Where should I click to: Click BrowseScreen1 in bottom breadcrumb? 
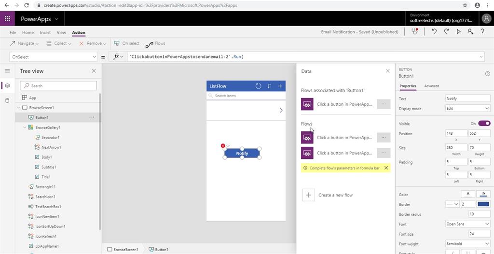pos(123,249)
